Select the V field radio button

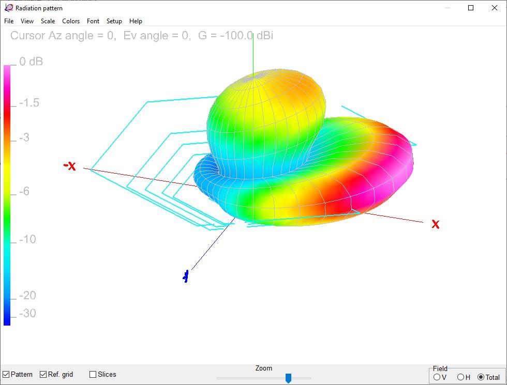pos(437,377)
